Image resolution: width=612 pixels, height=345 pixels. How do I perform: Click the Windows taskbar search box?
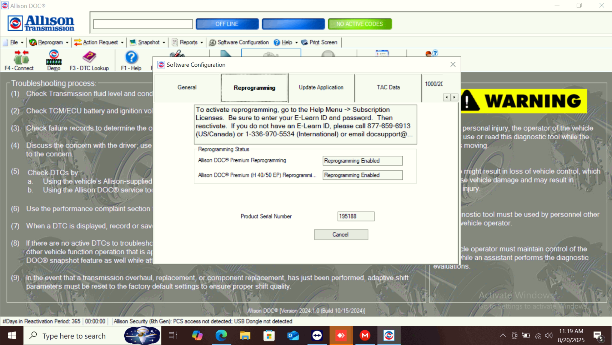coord(92,336)
